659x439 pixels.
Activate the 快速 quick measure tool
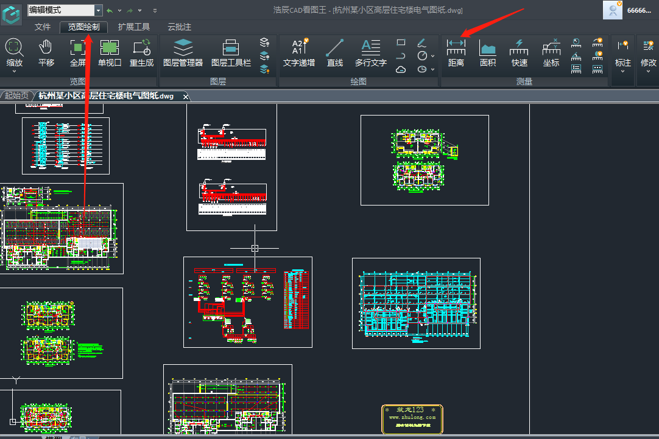tap(519, 52)
